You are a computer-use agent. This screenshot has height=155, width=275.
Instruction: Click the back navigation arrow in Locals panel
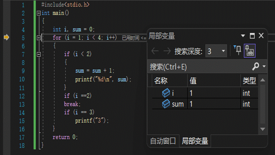(x=155, y=51)
